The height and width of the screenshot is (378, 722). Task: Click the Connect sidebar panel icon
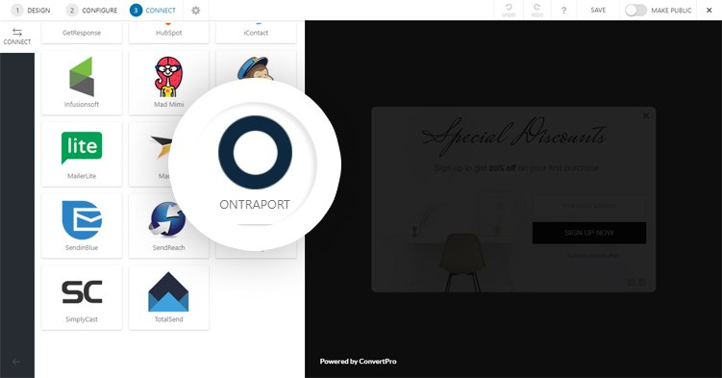(x=17, y=37)
